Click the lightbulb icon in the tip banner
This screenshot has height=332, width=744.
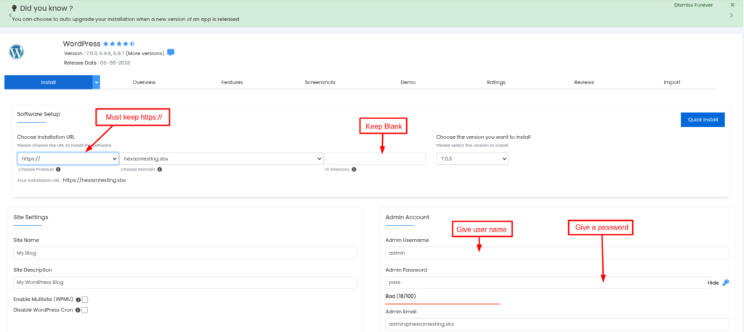click(14, 8)
